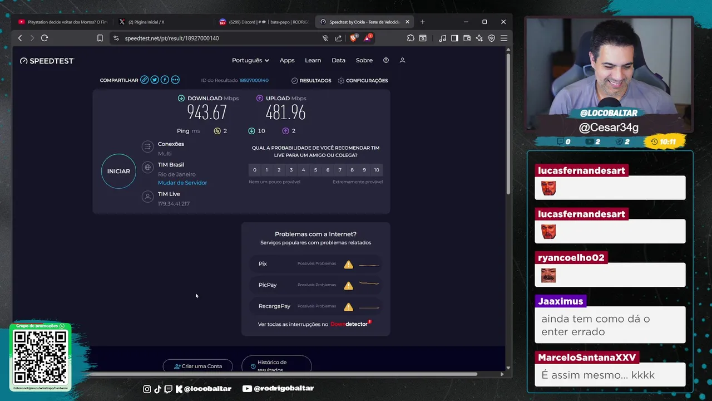712x401 pixels.
Task: Select rating 7 on recommendation scale
Action: [340, 170]
